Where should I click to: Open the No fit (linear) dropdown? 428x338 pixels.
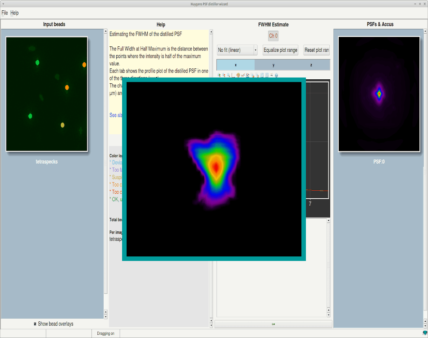click(x=237, y=50)
